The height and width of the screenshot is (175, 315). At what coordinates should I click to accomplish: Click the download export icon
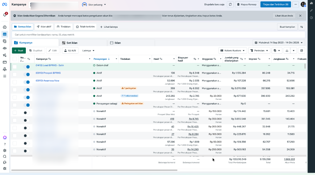pos(287,51)
